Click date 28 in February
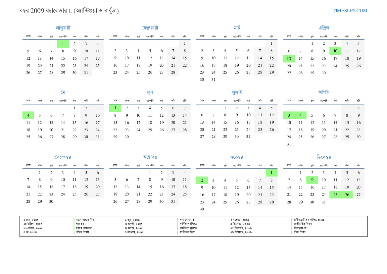387x274 pixels. 173,72
